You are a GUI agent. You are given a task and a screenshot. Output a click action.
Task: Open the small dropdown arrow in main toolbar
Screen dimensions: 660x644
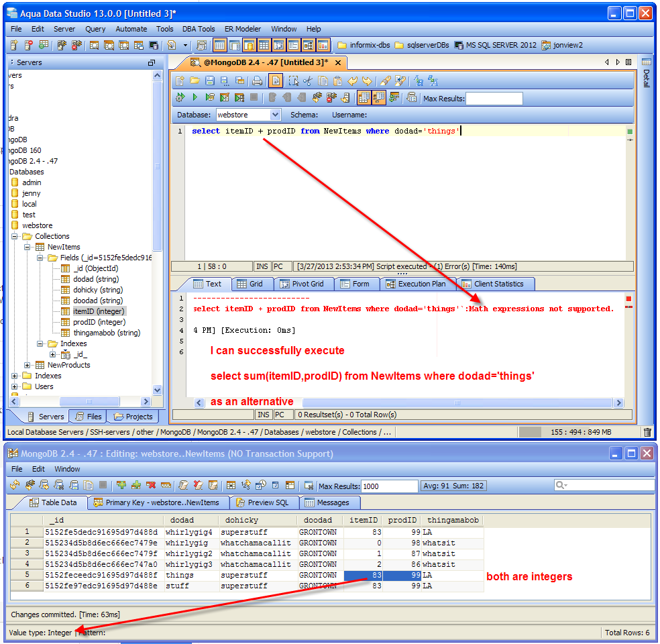pyautogui.click(x=184, y=45)
